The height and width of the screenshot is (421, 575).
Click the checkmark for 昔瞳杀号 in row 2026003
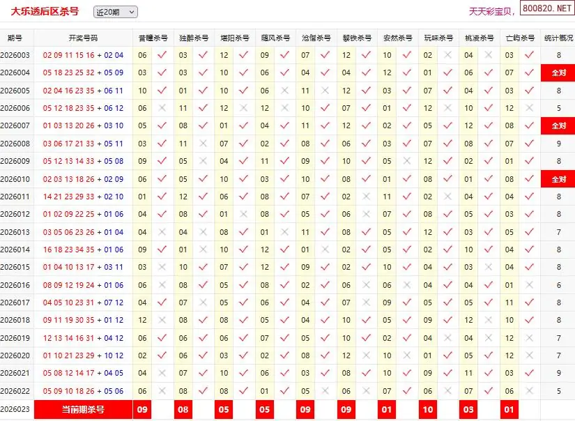pyautogui.click(x=162, y=55)
